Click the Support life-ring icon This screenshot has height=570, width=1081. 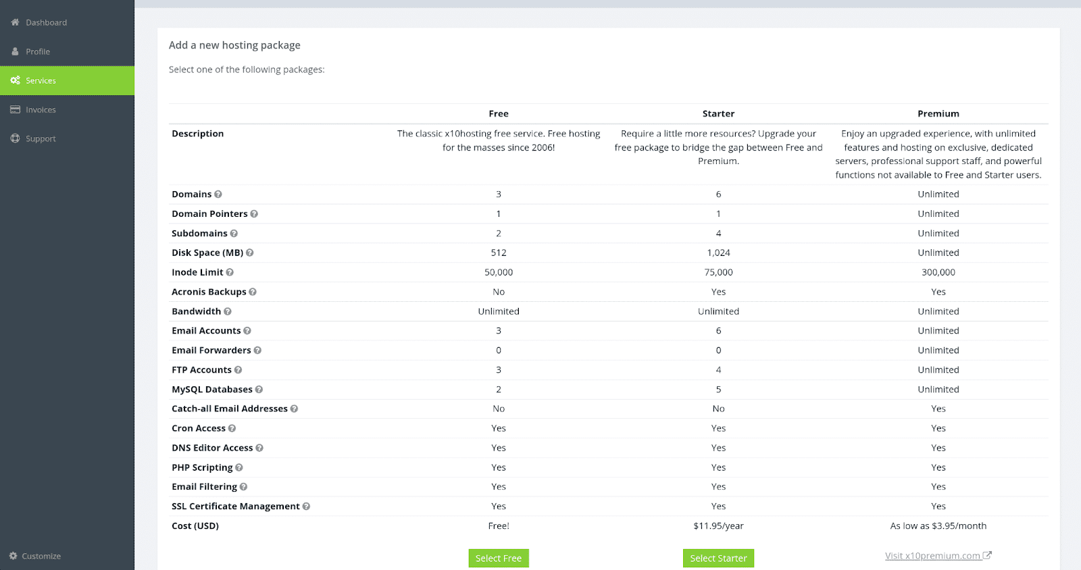pyautogui.click(x=14, y=138)
